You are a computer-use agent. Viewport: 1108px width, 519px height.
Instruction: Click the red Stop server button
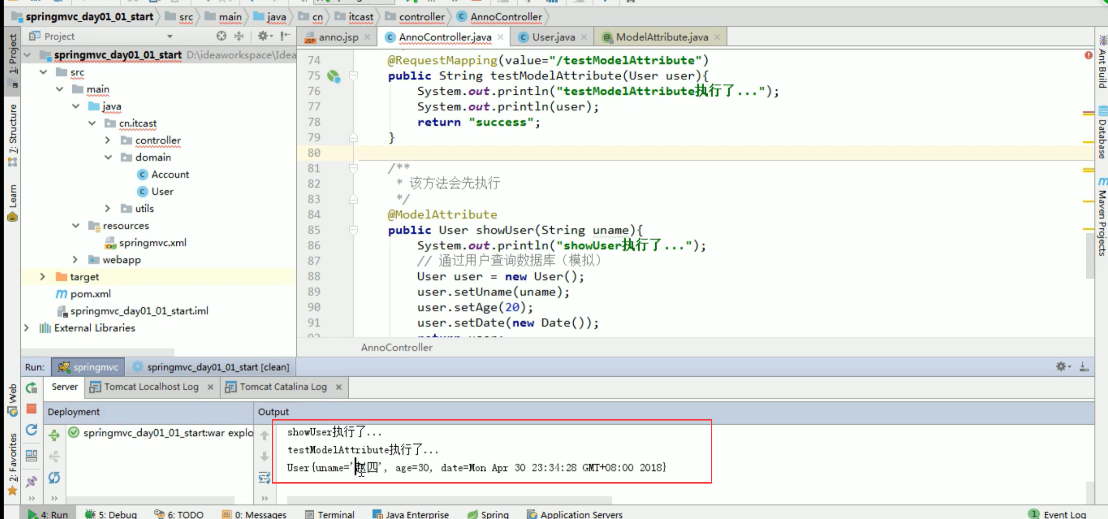[x=31, y=409]
